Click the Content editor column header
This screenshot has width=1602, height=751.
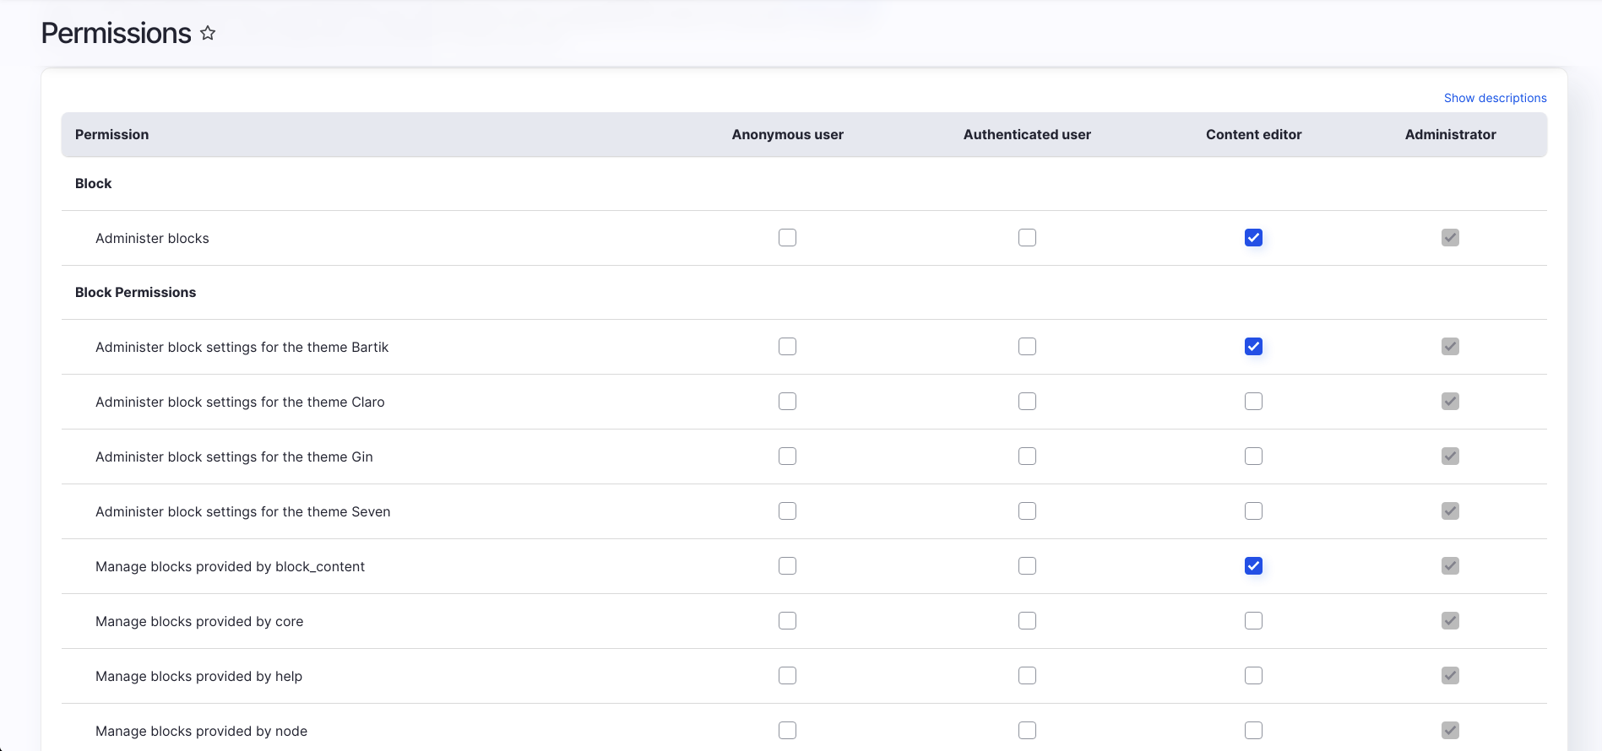coord(1253,134)
